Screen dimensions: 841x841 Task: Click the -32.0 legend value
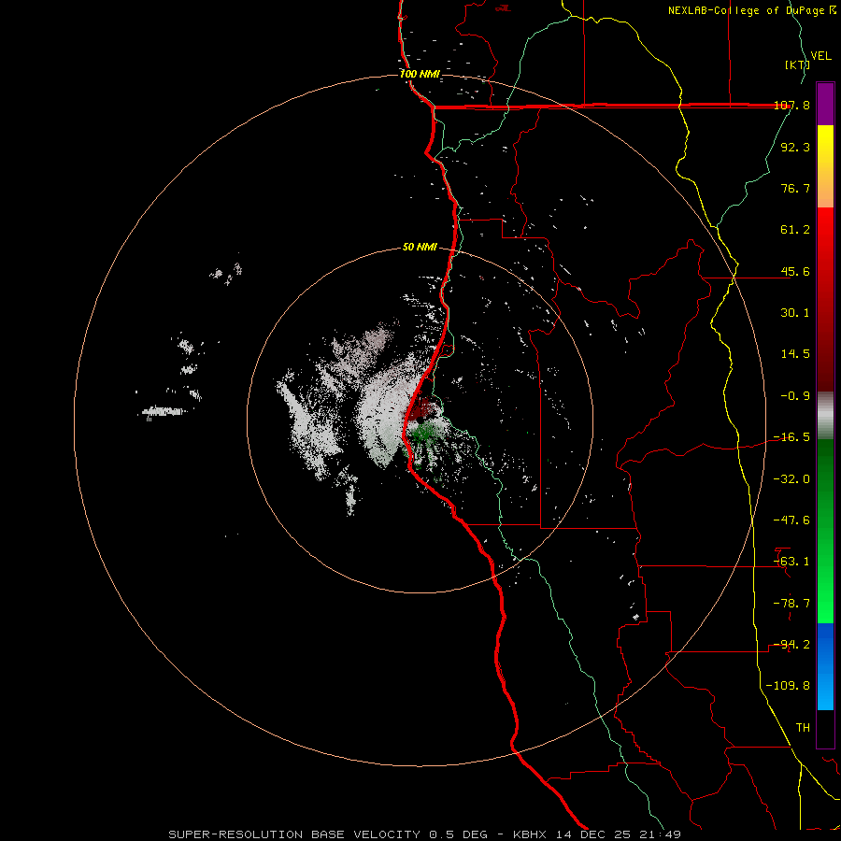click(x=791, y=479)
